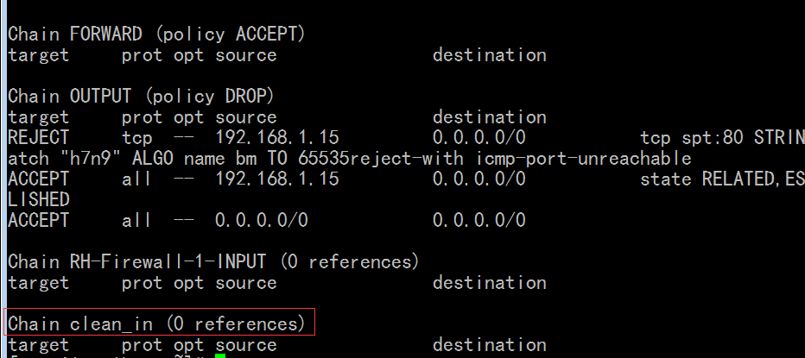Click the "Chain FORWARD (policy ACCEPT)" line
Image resolution: width=805 pixels, height=358 pixels.
coord(156,35)
